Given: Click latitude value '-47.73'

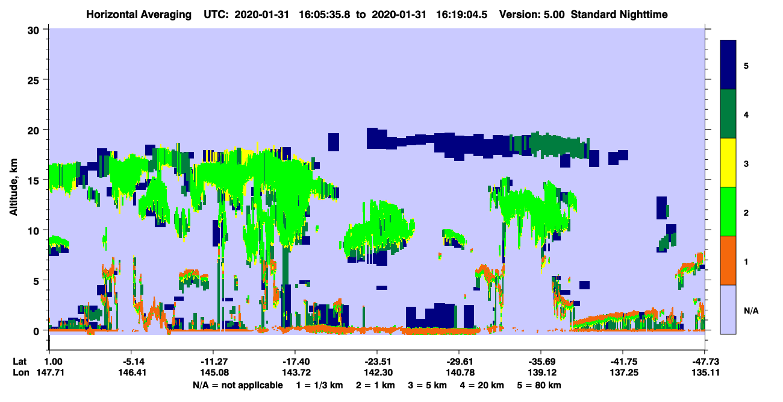Looking at the screenshot, I should point(705,362).
